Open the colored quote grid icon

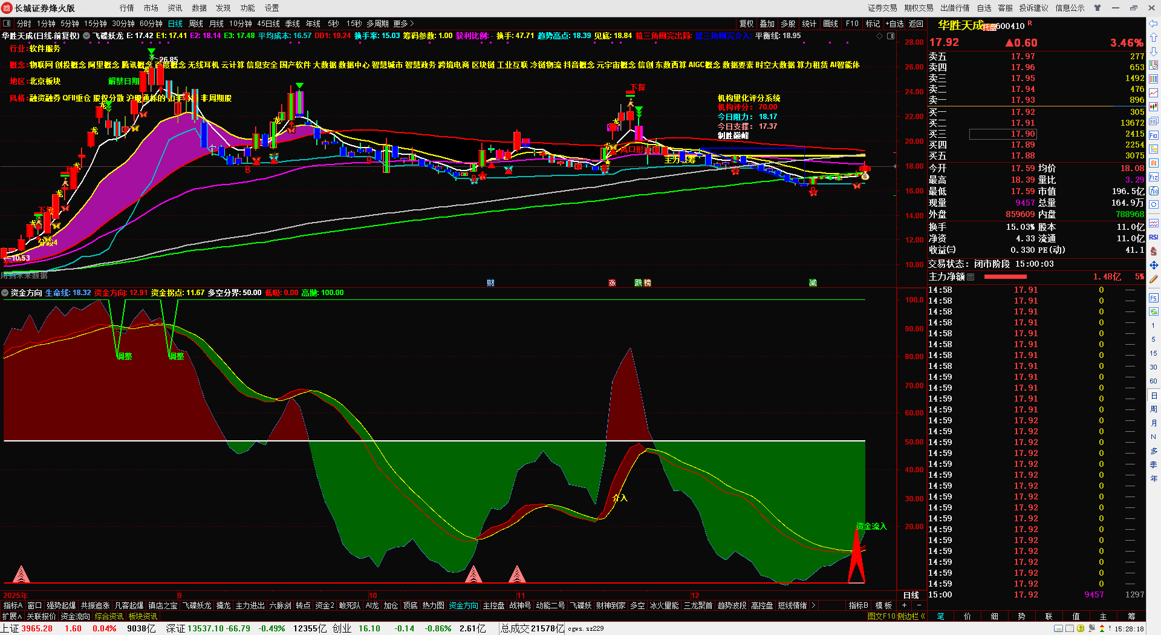tap(1153, 79)
